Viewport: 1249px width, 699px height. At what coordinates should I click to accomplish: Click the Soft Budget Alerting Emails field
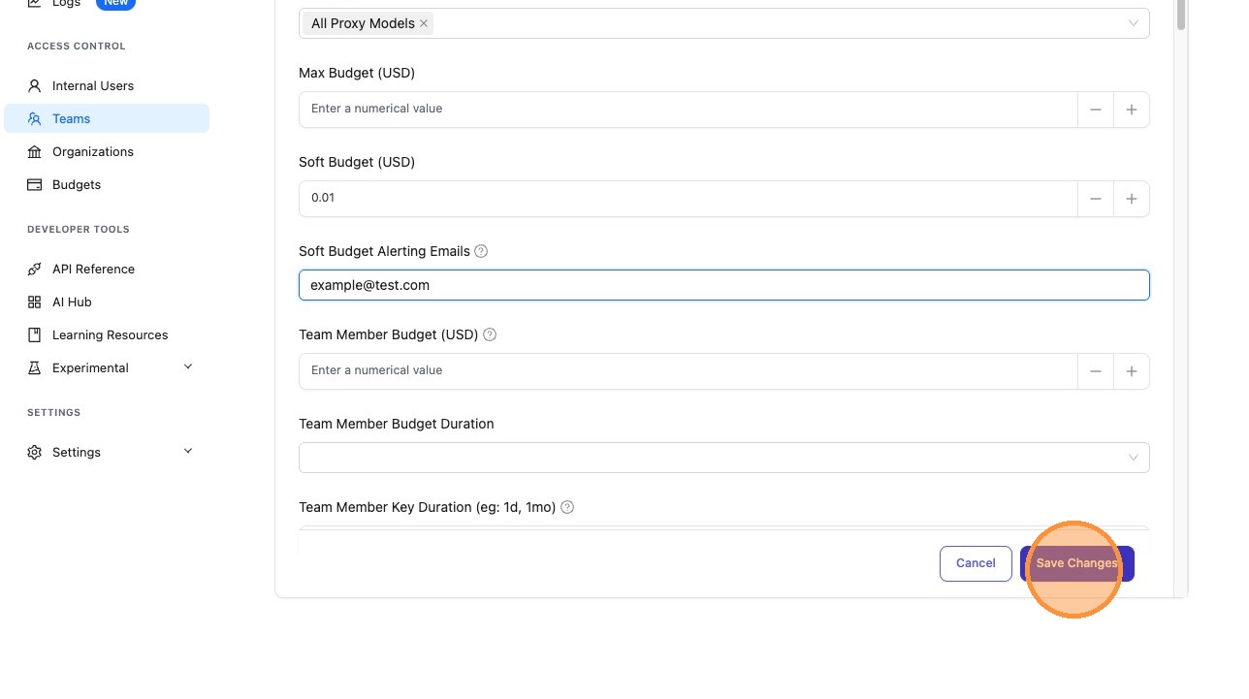point(723,285)
